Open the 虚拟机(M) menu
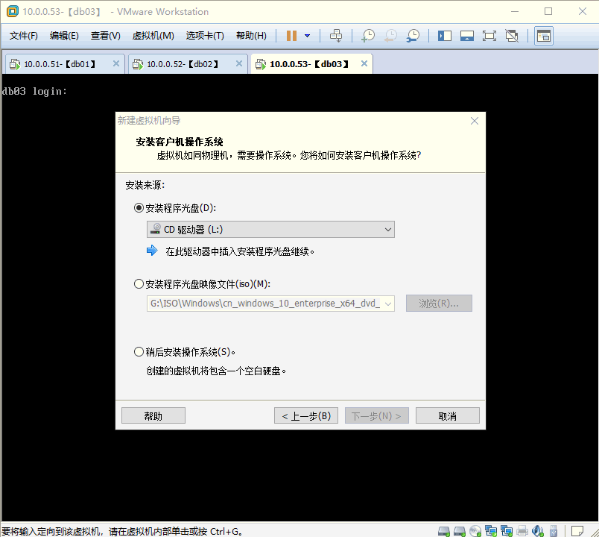 pyautogui.click(x=153, y=35)
